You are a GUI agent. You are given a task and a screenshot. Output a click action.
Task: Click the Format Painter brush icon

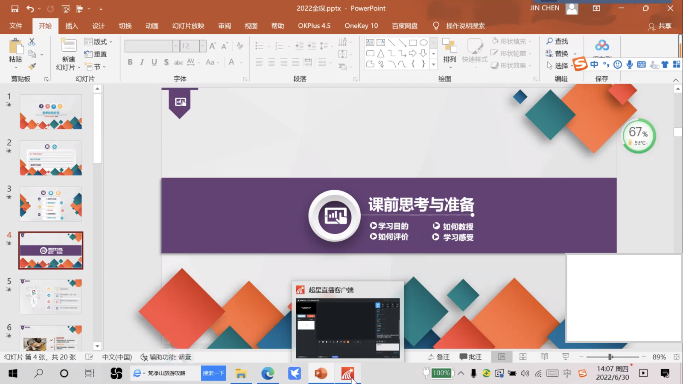pos(32,66)
